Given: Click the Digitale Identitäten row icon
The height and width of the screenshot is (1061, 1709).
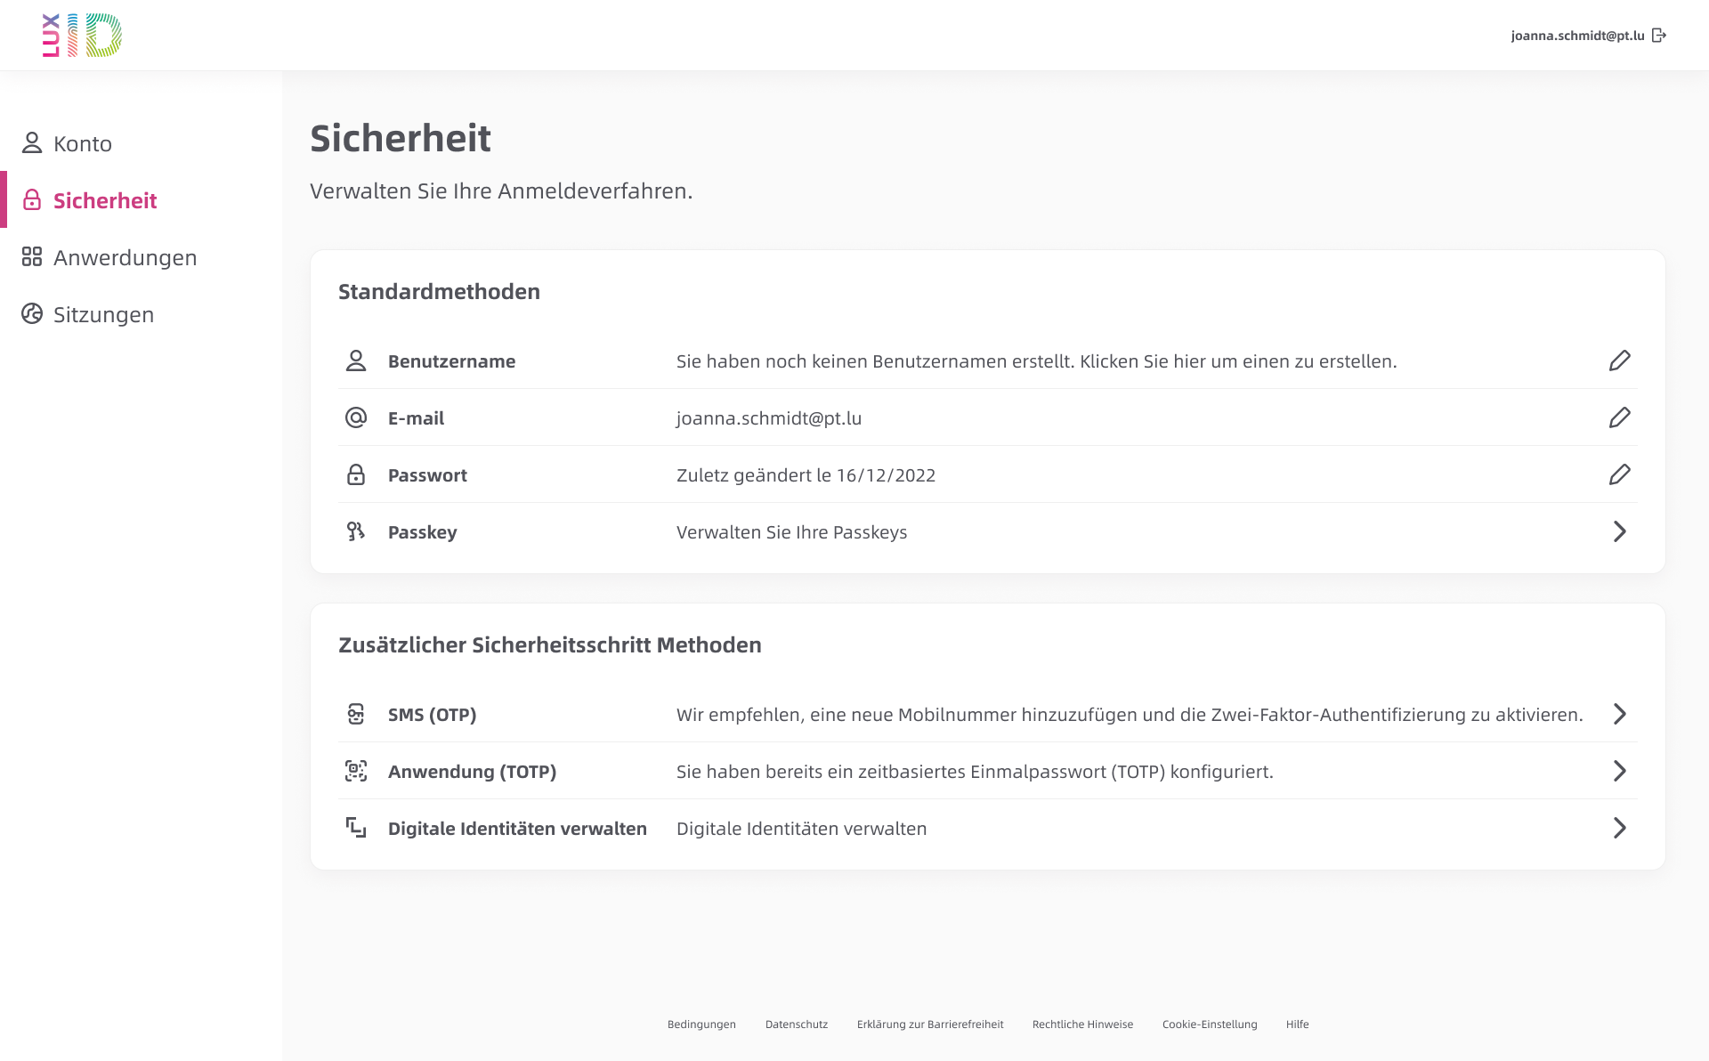Looking at the screenshot, I should (x=356, y=829).
